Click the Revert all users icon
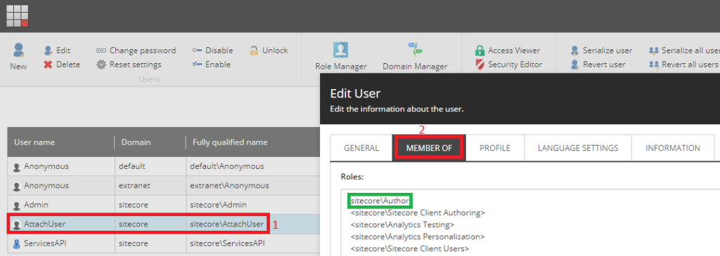This screenshot has width=720, height=256. 654,65
